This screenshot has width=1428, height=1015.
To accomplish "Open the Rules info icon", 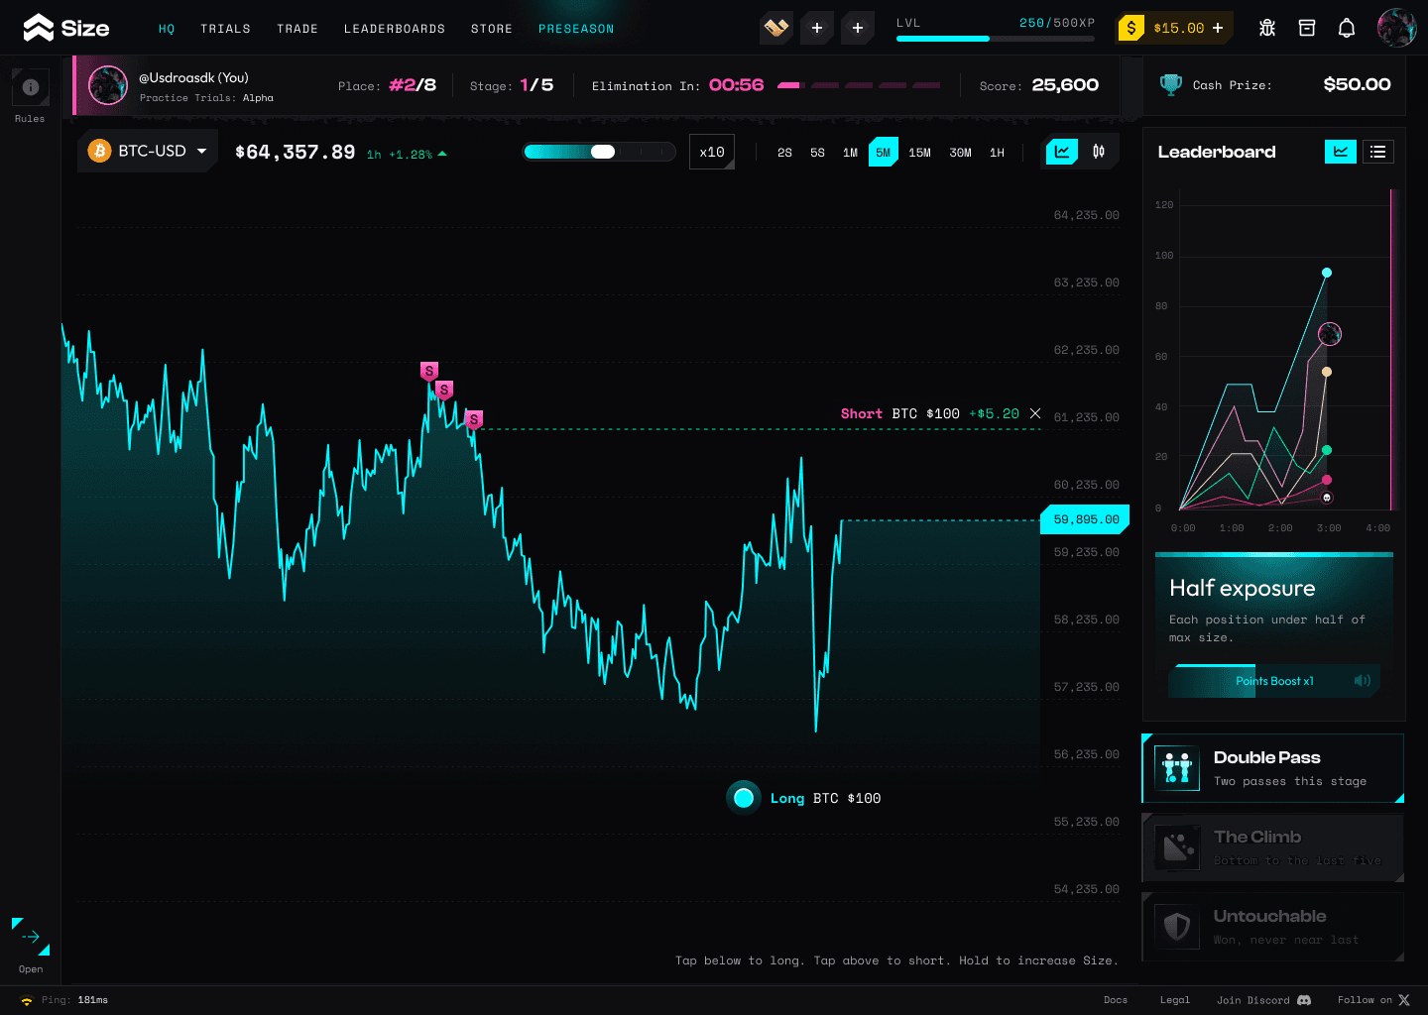I will click(x=31, y=87).
